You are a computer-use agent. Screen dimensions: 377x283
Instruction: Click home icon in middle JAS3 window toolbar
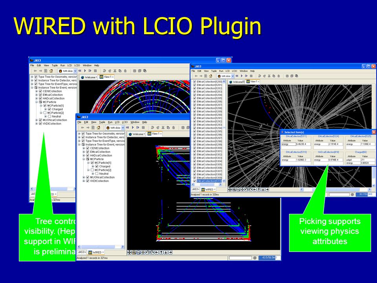(98, 127)
